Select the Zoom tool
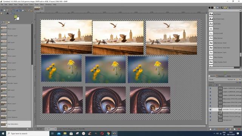This screenshot has height=136, width=242. [14, 14]
